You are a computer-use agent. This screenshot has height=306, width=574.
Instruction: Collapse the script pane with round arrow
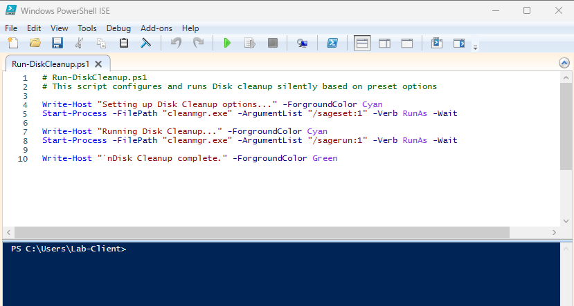pos(564,63)
